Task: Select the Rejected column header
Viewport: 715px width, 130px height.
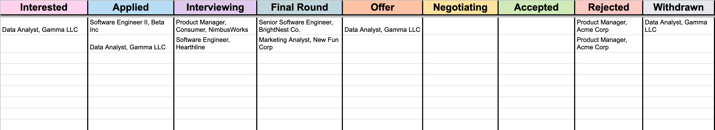Action: click(x=608, y=7)
